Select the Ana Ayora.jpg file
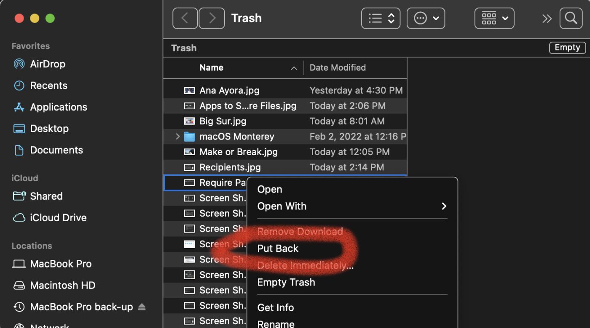The height and width of the screenshot is (328, 590). click(x=229, y=90)
